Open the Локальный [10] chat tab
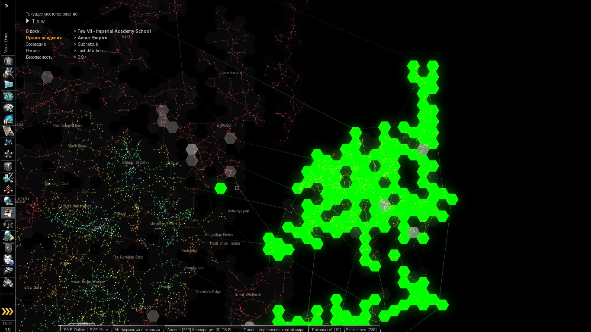591x332 pixels. coord(326,329)
